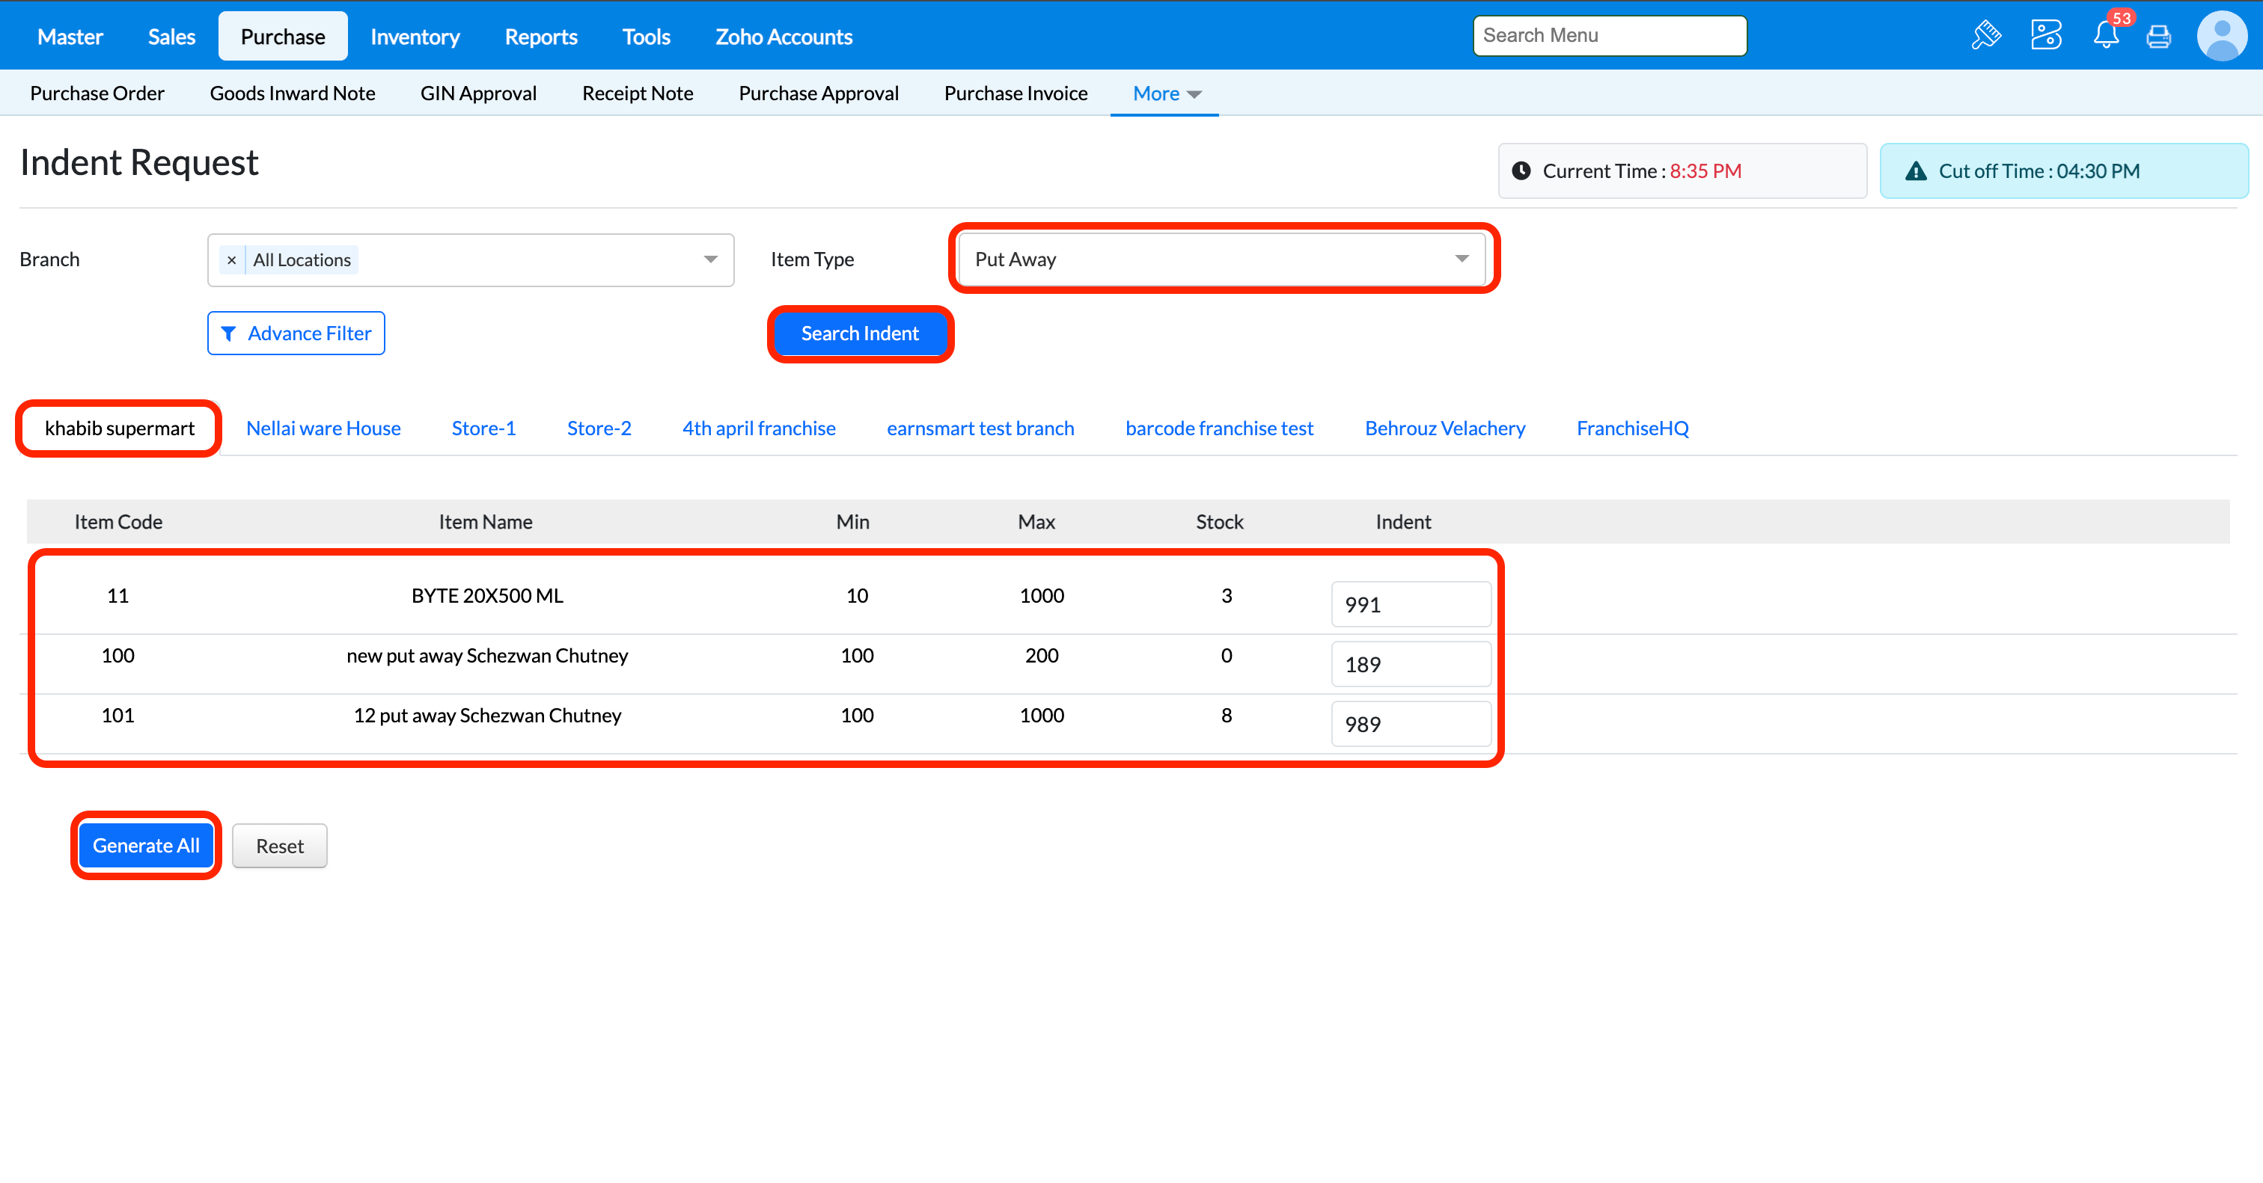Expand the More submenu dropdown

tap(1166, 94)
